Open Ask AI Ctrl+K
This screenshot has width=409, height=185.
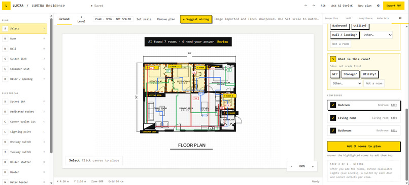[342, 6]
